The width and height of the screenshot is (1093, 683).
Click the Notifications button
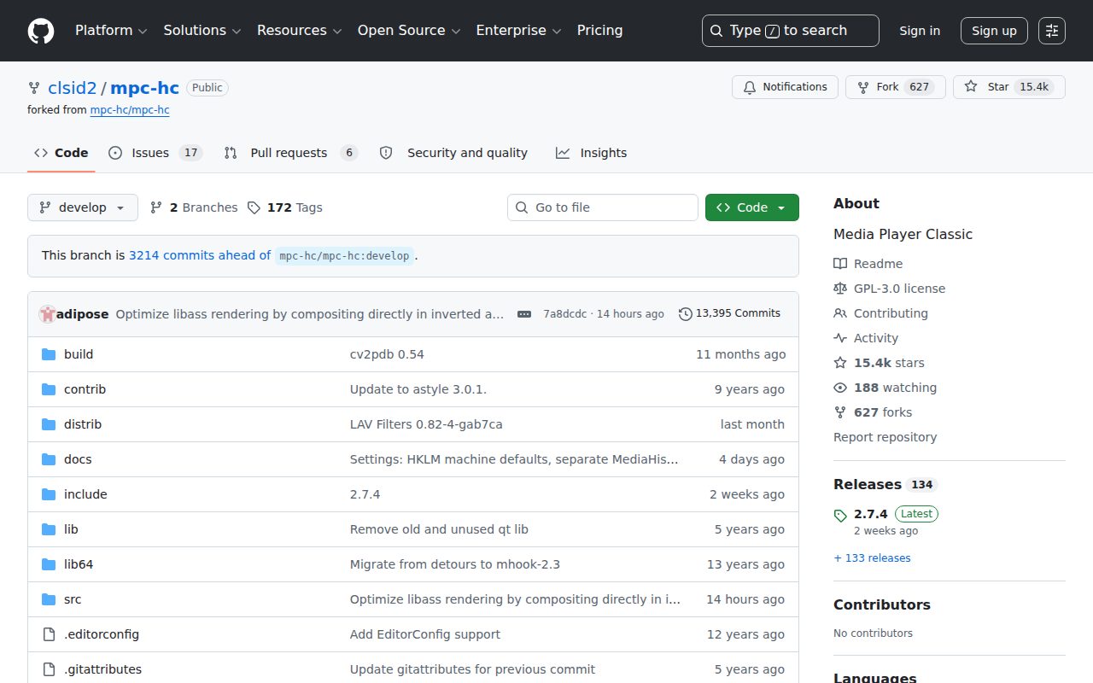785,87
